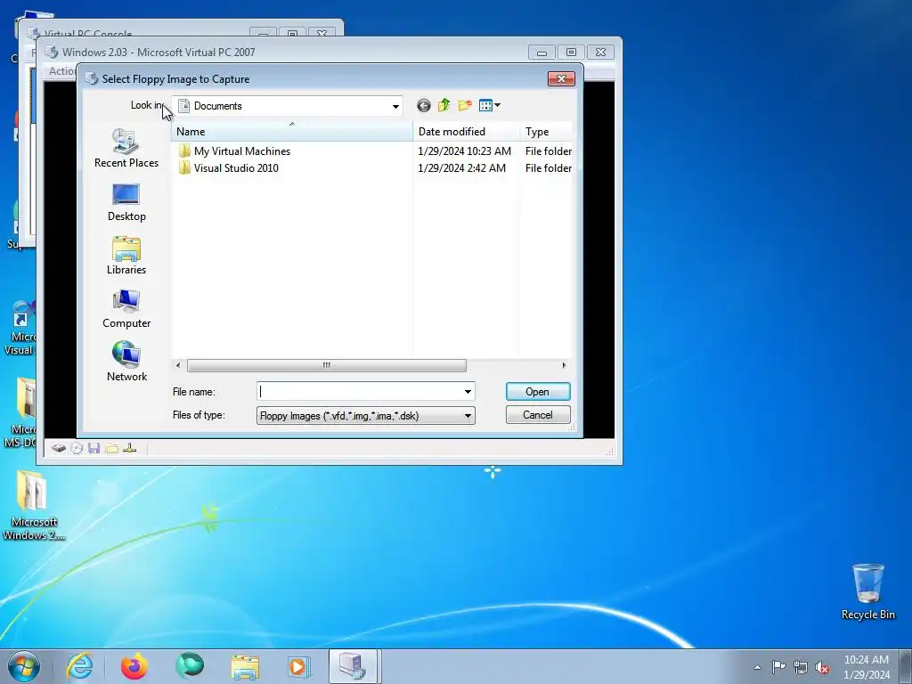
Task: Click 1/29/2024 2:42 AM date cell
Action: 462,168
